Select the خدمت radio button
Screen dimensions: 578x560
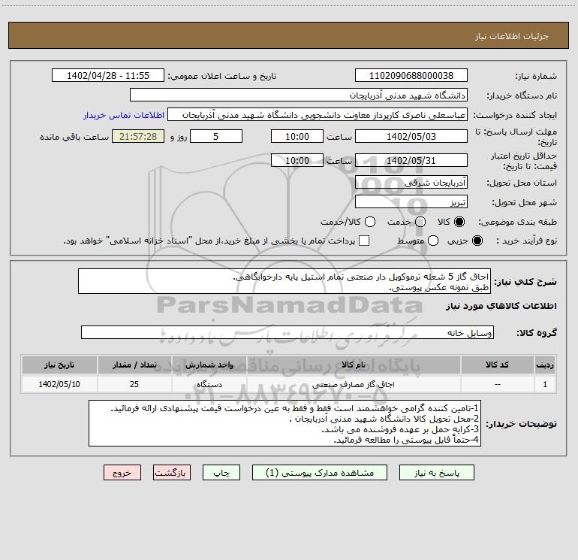point(420,222)
